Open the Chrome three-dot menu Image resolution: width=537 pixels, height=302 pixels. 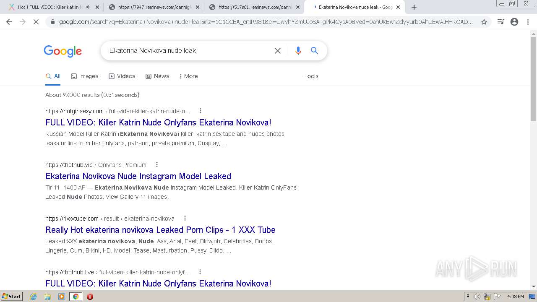pyautogui.click(x=528, y=22)
